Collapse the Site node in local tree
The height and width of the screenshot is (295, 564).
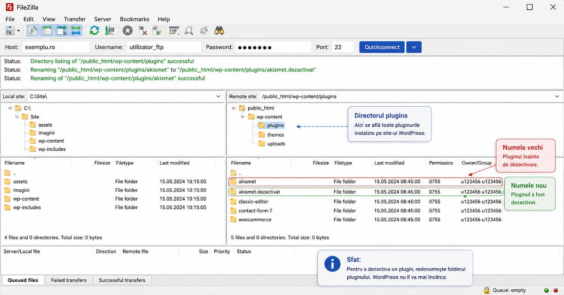point(17,117)
